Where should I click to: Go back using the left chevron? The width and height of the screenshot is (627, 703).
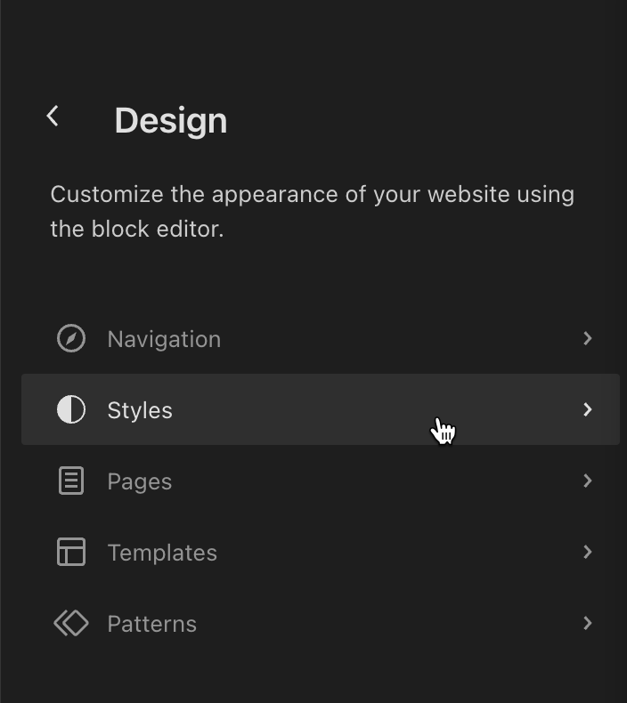coord(53,116)
